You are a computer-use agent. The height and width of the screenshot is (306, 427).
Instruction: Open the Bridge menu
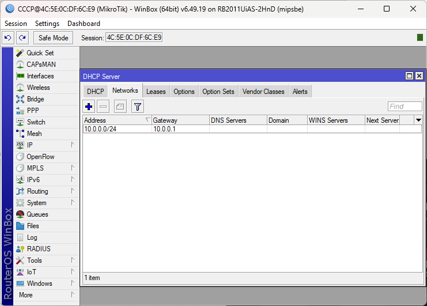pyautogui.click(x=46, y=99)
